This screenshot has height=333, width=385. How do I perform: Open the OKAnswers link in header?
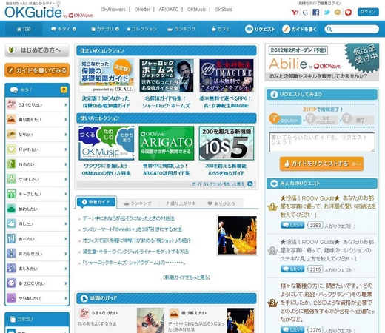pyautogui.click(x=113, y=10)
